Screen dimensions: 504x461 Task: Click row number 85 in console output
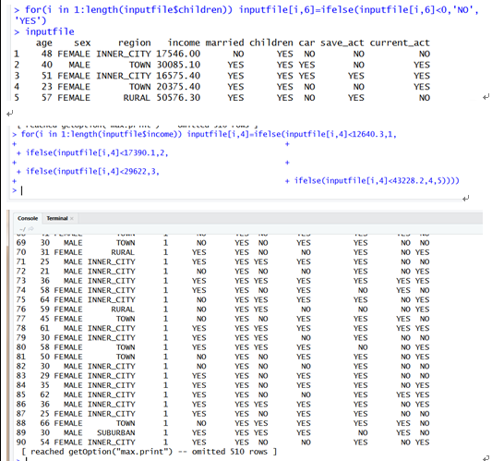[21, 394]
